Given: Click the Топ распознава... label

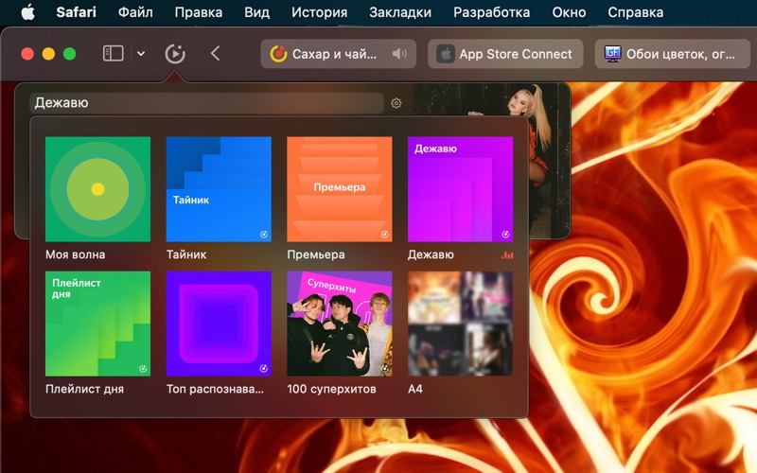Looking at the screenshot, I should [215, 389].
